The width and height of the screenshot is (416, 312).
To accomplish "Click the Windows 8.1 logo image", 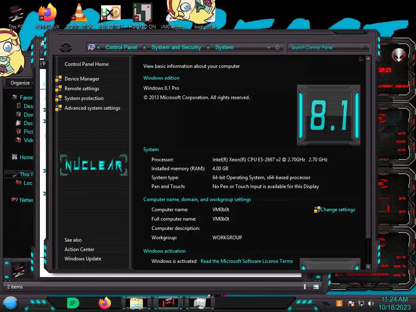I will tap(328, 115).
